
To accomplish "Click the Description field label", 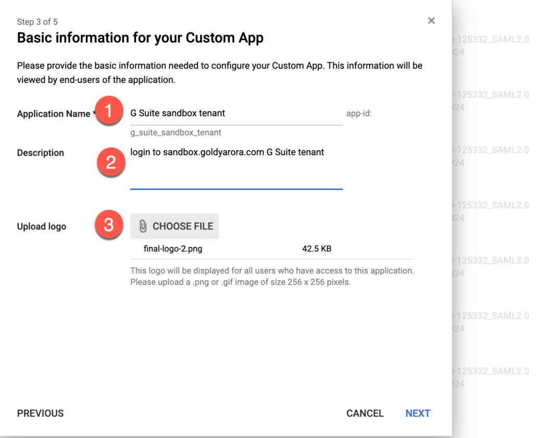I will 41,153.
